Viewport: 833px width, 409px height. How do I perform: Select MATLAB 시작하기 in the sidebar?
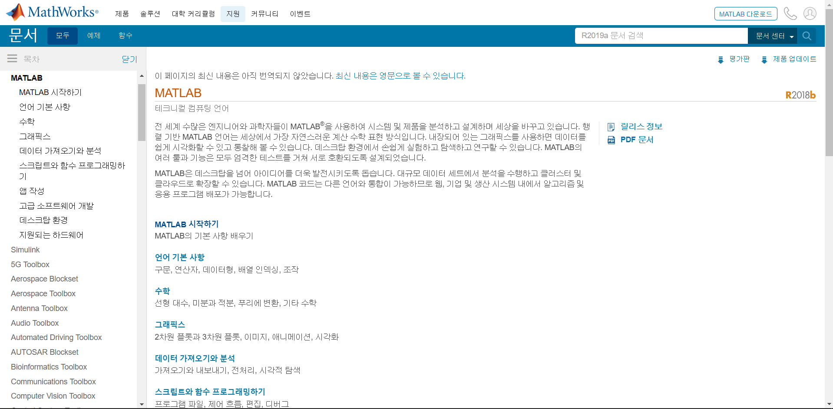click(x=50, y=92)
